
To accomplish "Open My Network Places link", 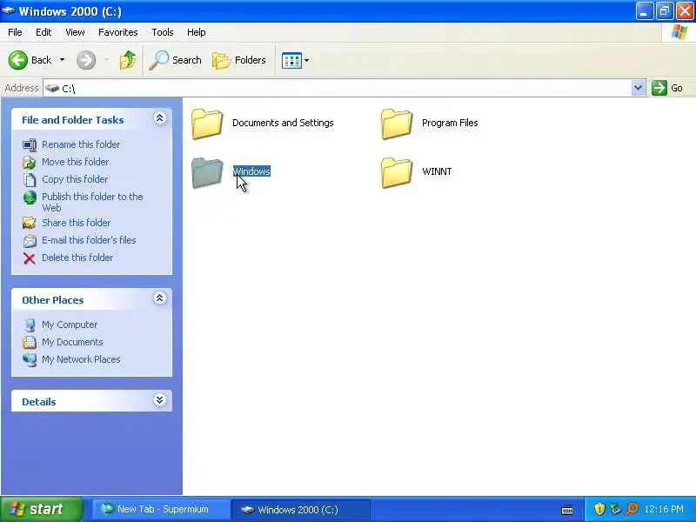I will pyautogui.click(x=81, y=359).
